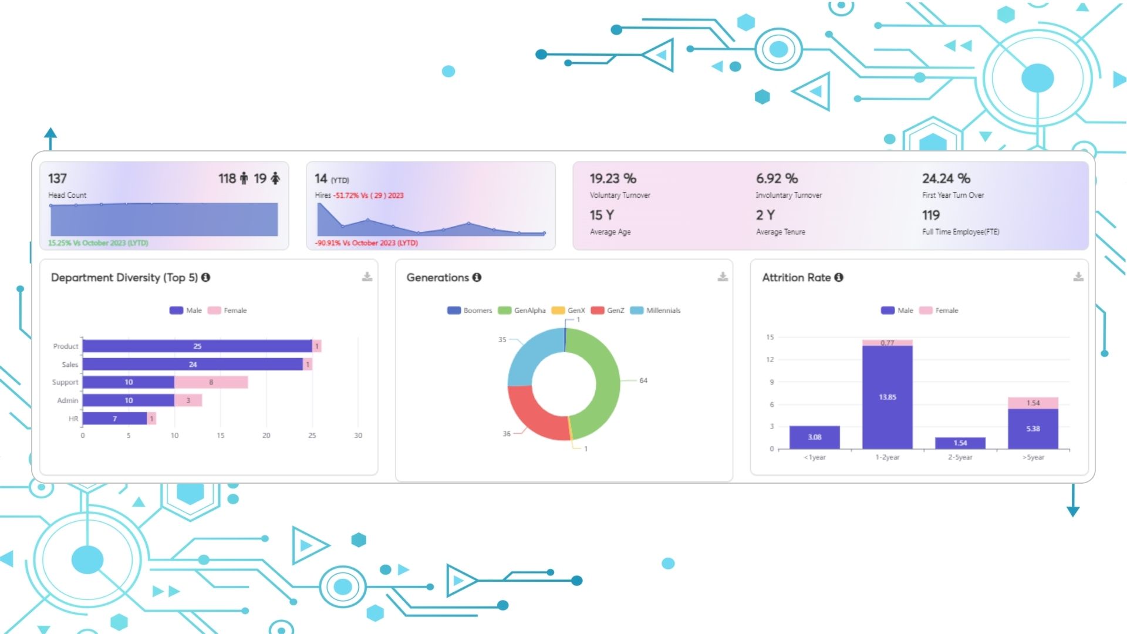
Task: Download the Department Diversity chart
Action: (367, 276)
